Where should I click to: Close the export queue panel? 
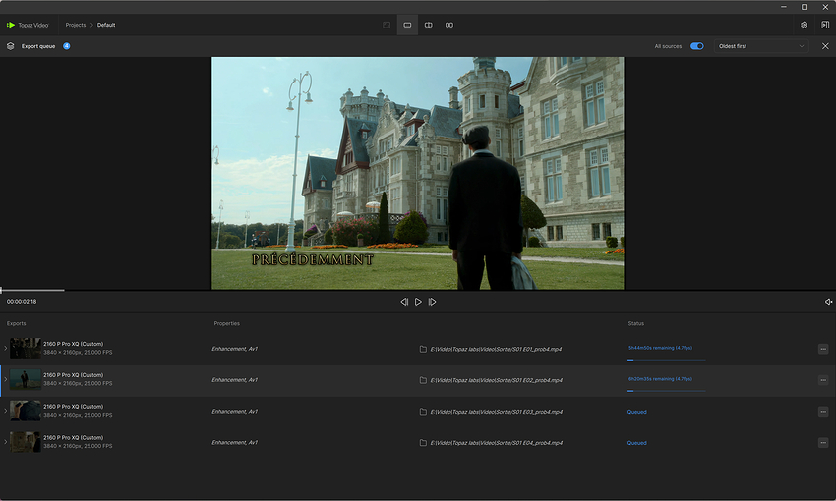click(x=825, y=46)
